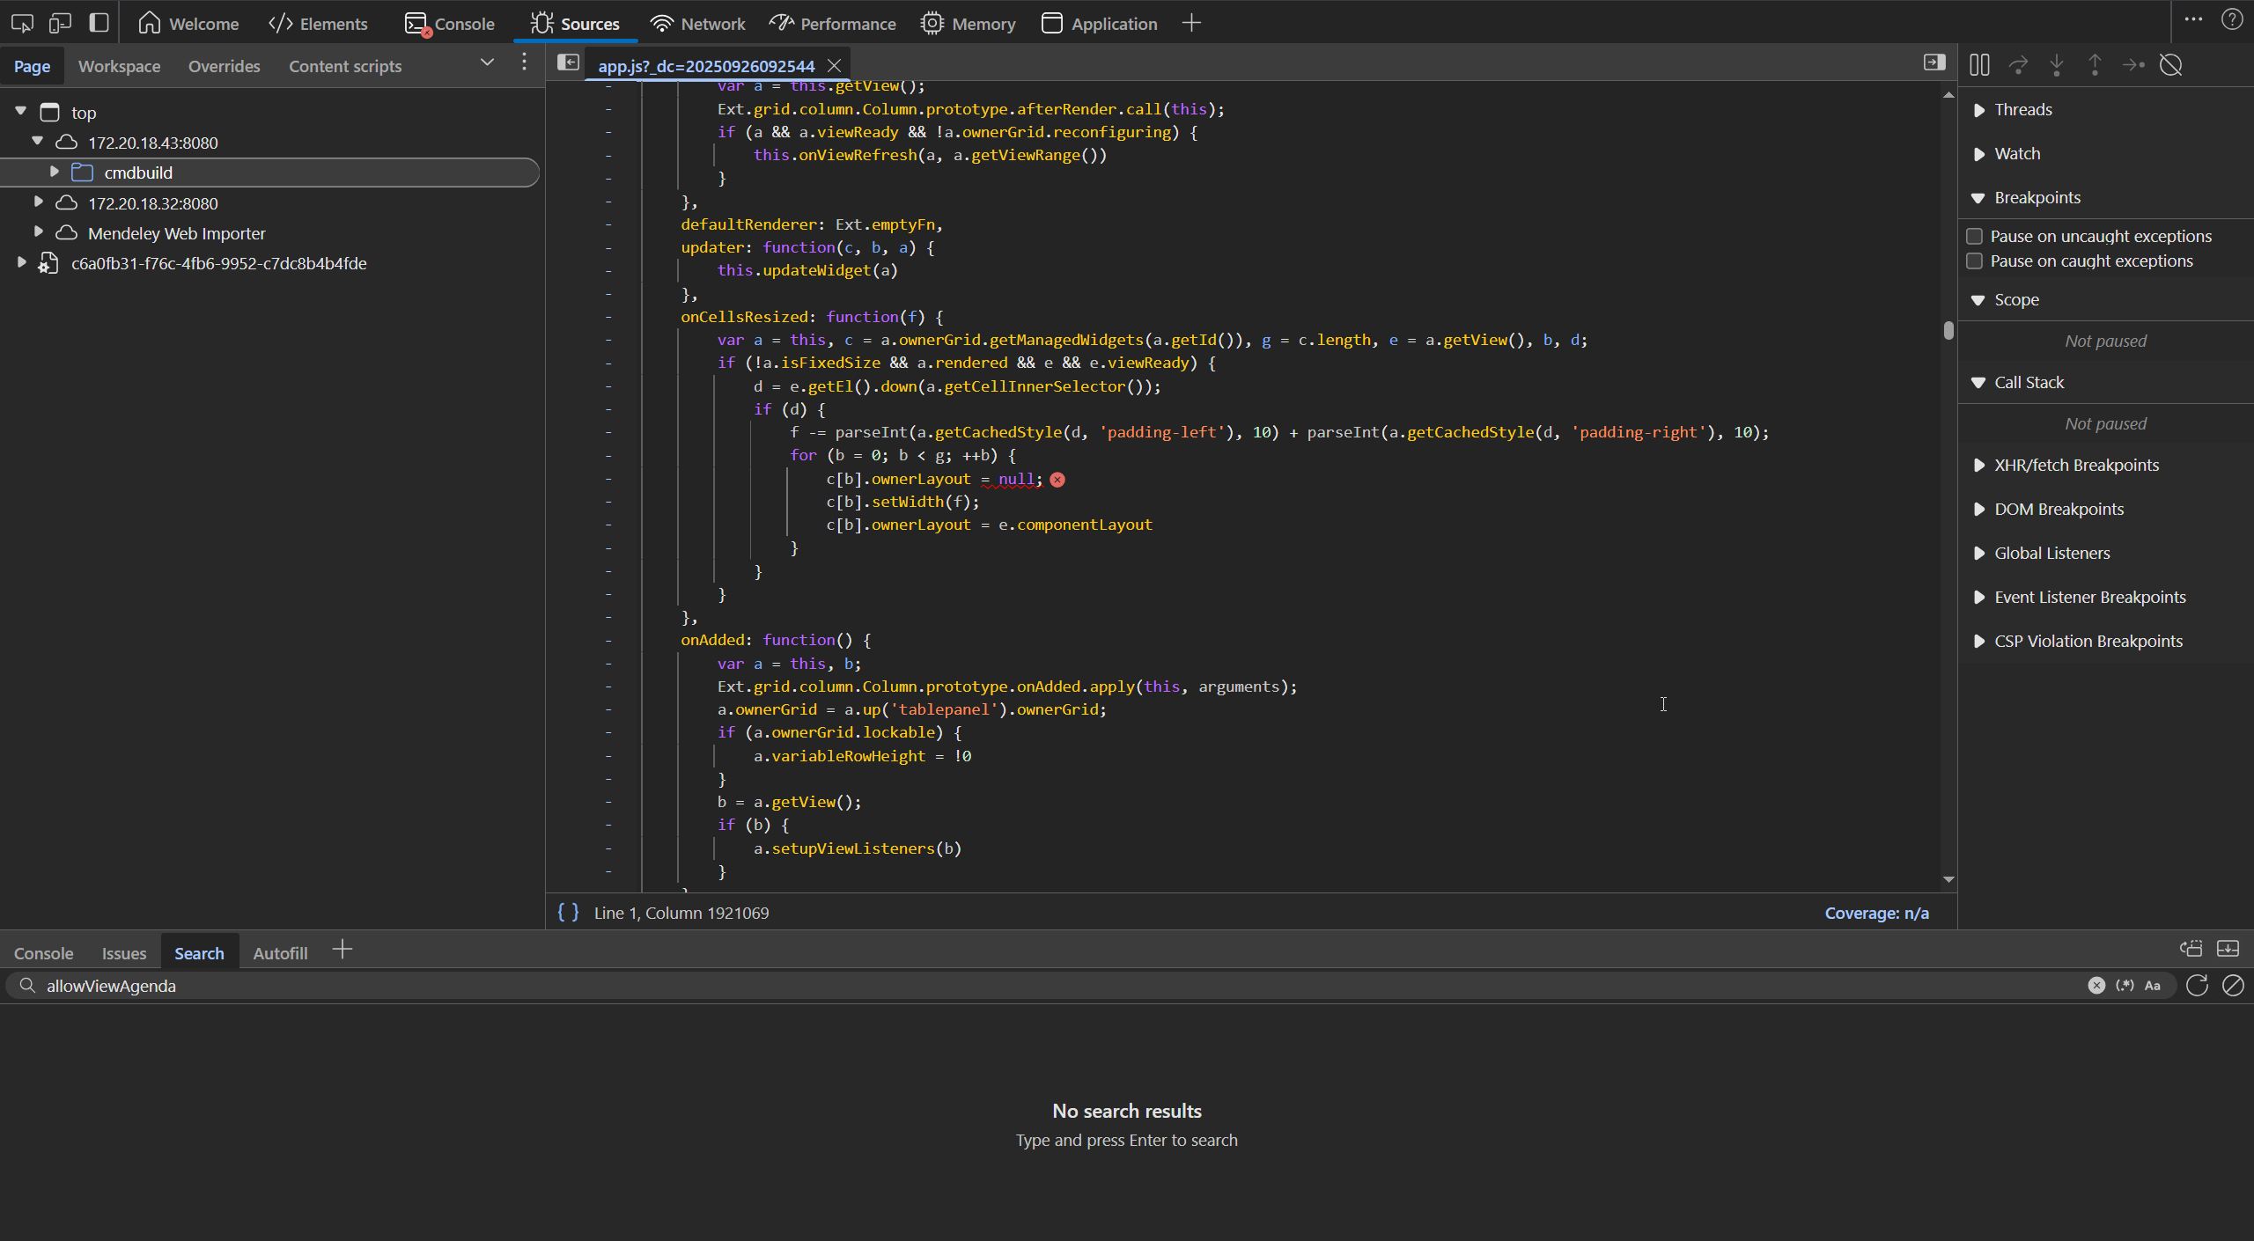2254x1241 pixels.
Task: Toggle the match case Aa button
Action: click(x=2152, y=985)
